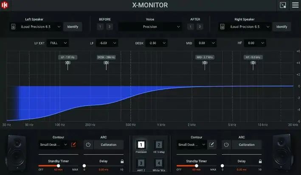Click the left Delay slider handle
Screen dimensions: 301x175
(x=84, y=166)
